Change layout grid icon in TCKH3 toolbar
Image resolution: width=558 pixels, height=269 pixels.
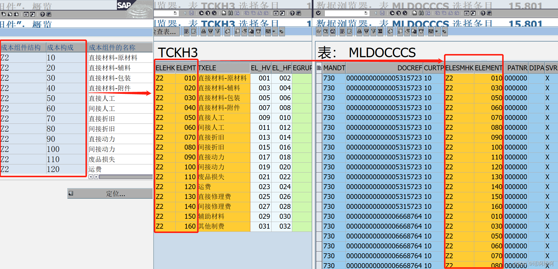(268, 31)
